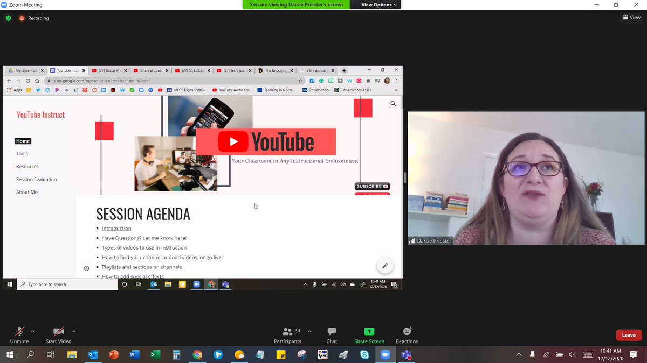
Task: Click the SUBSCRIBE button on the banner
Action: (372, 186)
